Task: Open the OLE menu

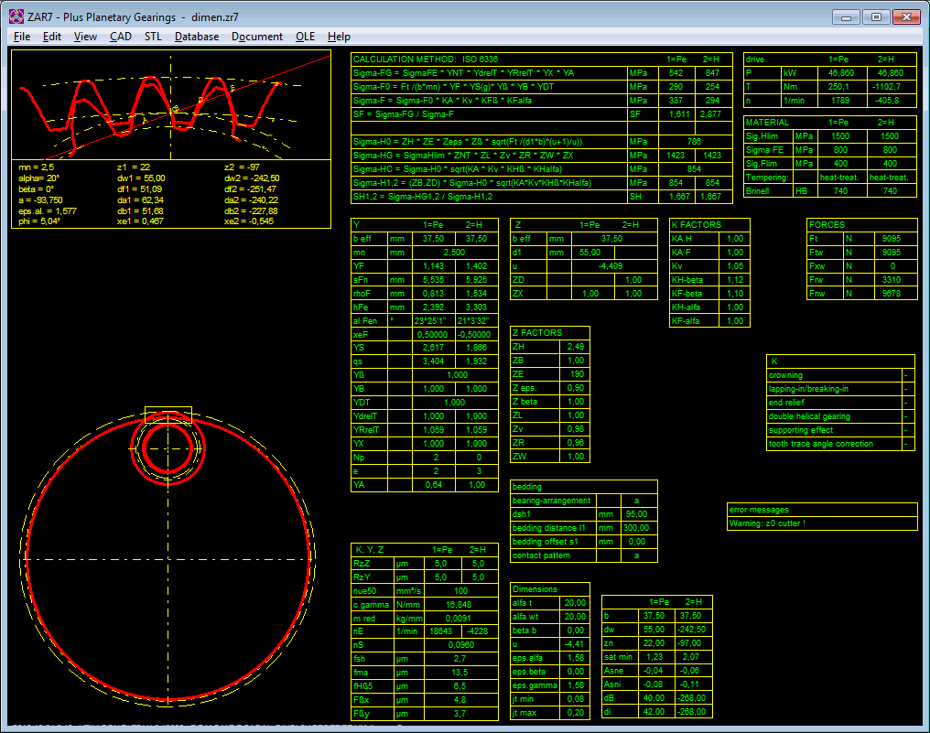Action: click(x=305, y=37)
